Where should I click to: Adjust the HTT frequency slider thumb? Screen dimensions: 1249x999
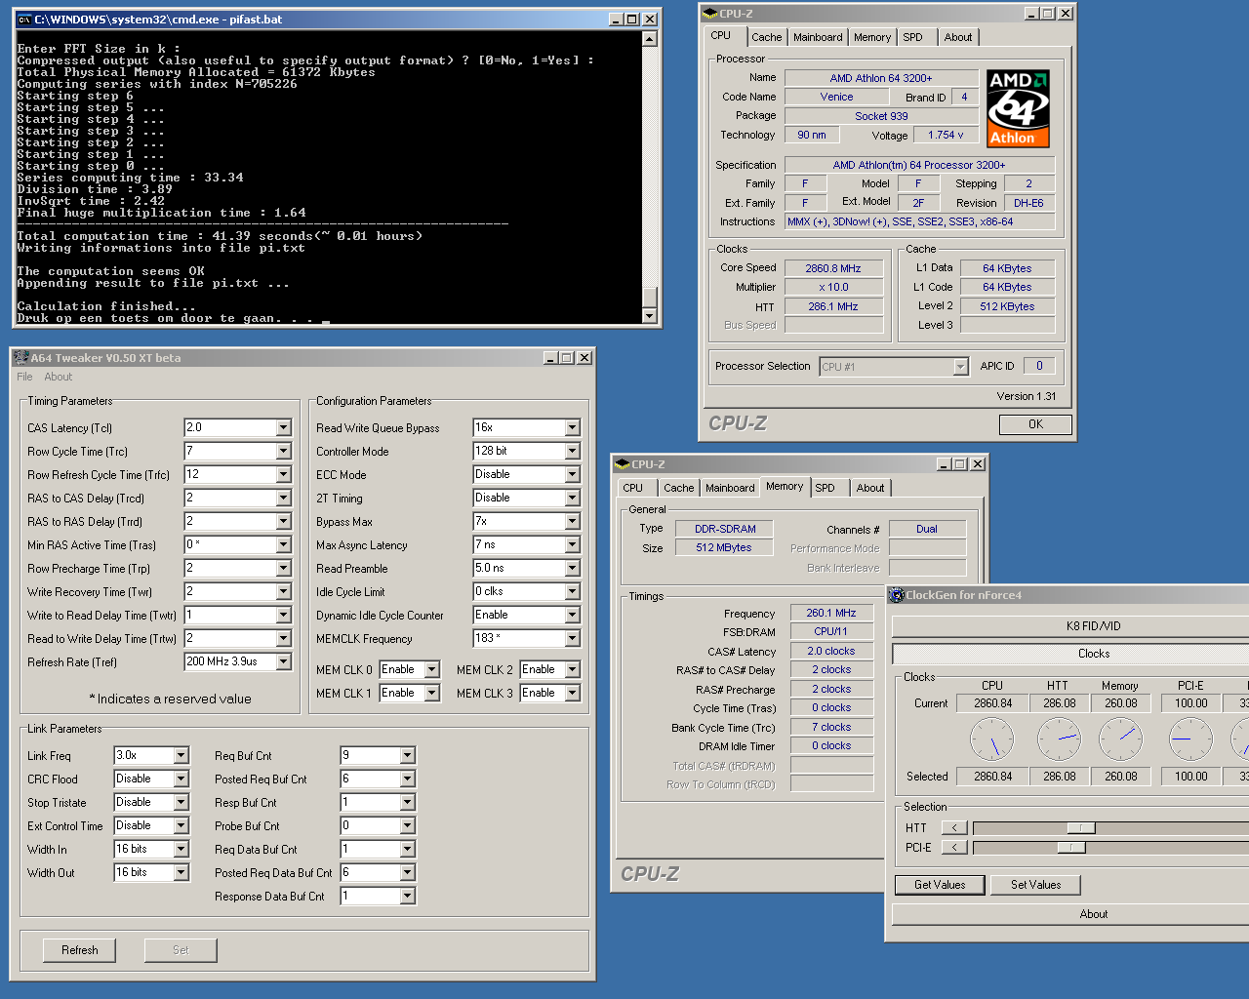point(1080,828)
